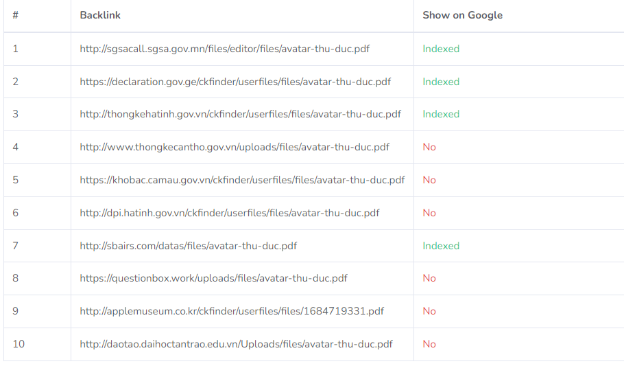
Task: Click the Show on Google column header
Action: (x=462, y=15)
